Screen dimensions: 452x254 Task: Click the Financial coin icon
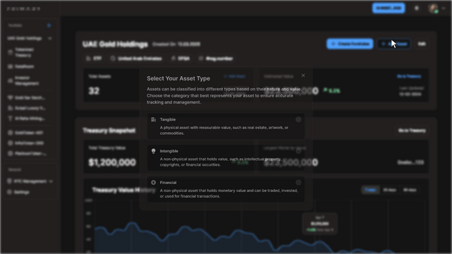pyautogui.click(x=153, y=183)
